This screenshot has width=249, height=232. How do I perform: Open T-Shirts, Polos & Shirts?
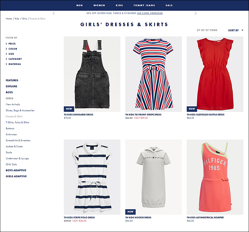click(18, 122)
